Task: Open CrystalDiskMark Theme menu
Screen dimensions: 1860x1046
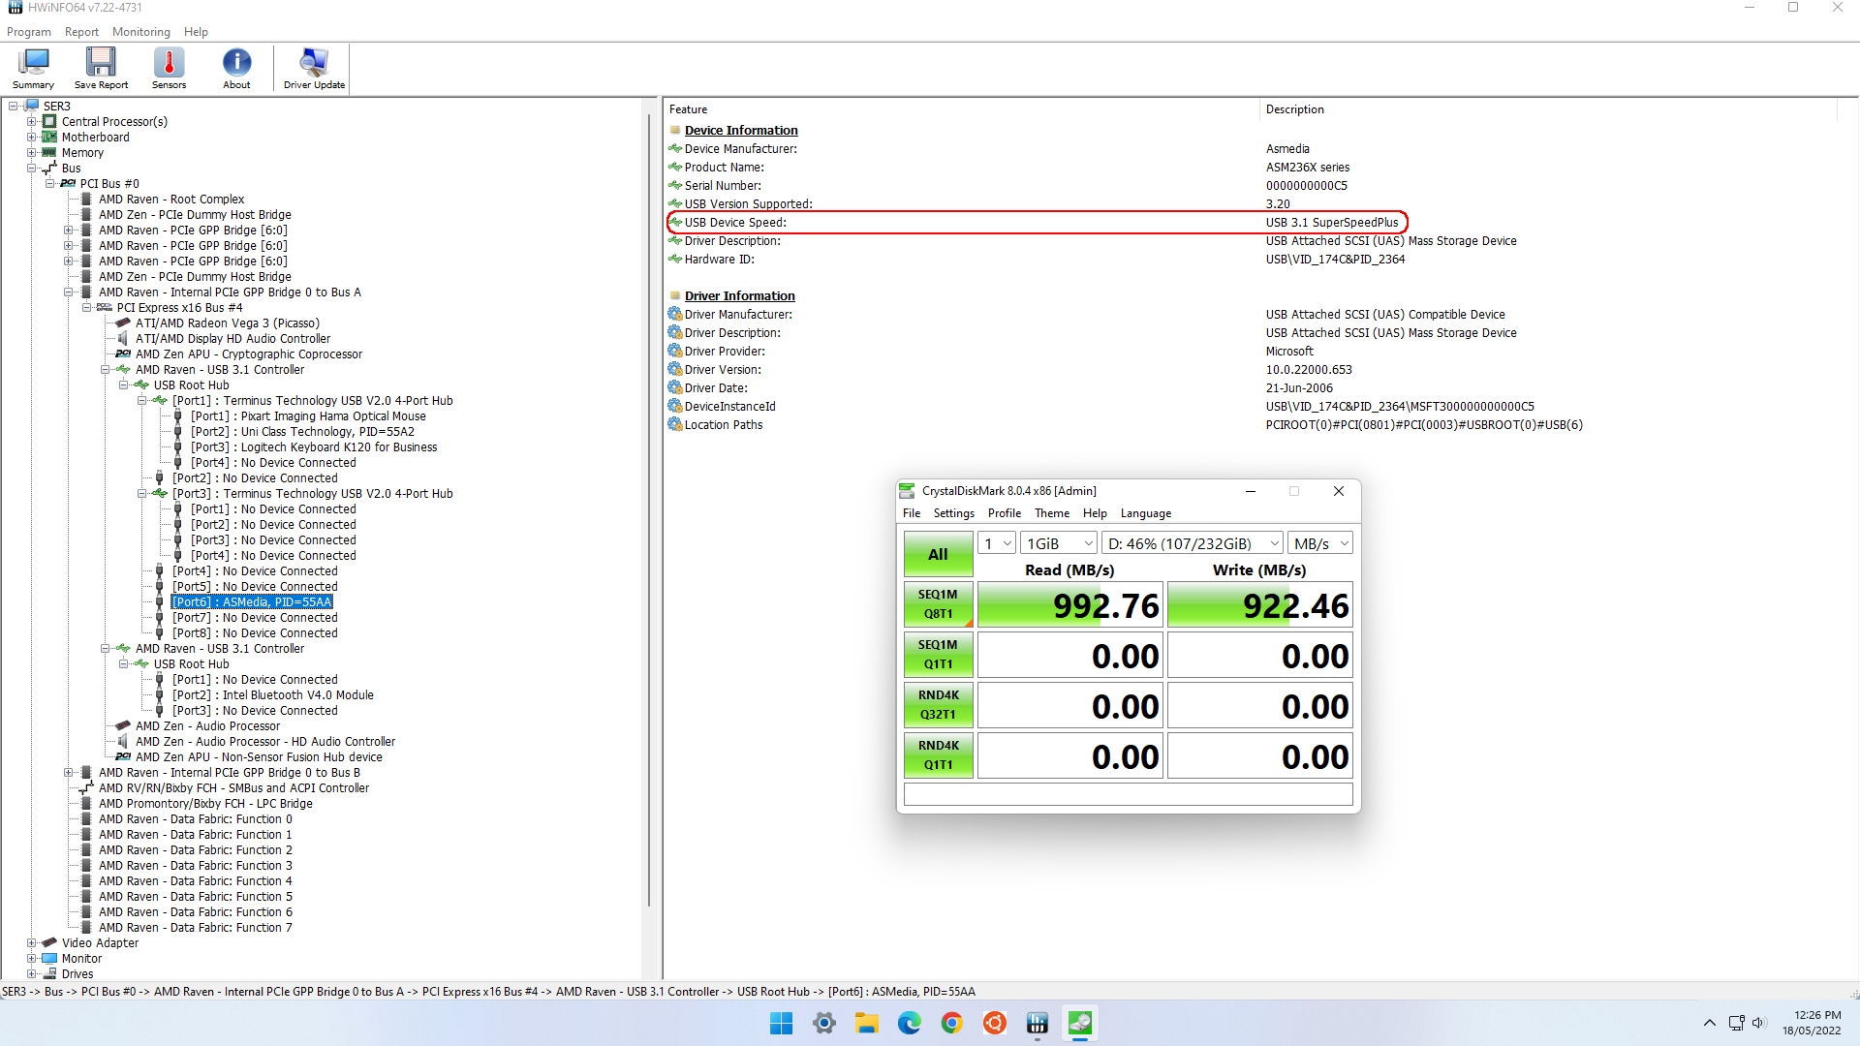Action: click(1051, 513)
